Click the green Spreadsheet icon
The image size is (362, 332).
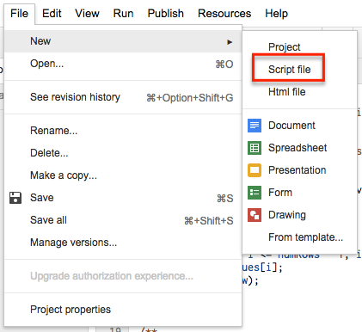pos(255,148)
